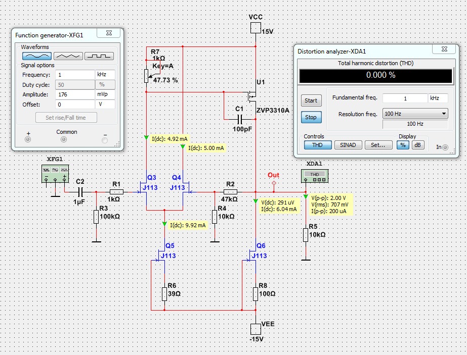
Task: Close the Distortion analyzer-XDA1 window
Action: click(x=444, y=49)
